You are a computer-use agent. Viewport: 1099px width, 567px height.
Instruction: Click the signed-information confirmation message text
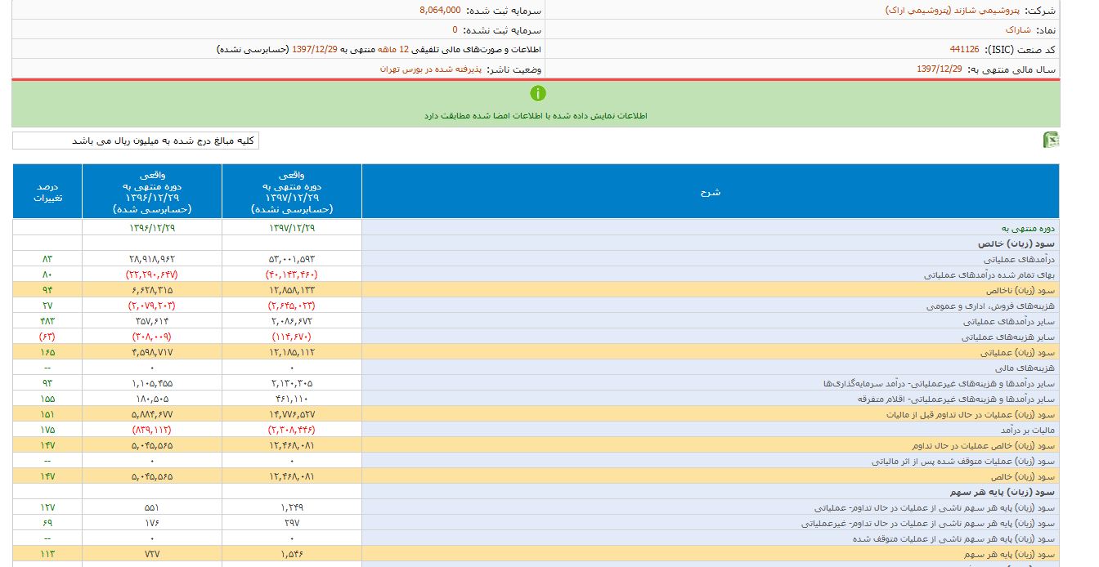[536, 116]
